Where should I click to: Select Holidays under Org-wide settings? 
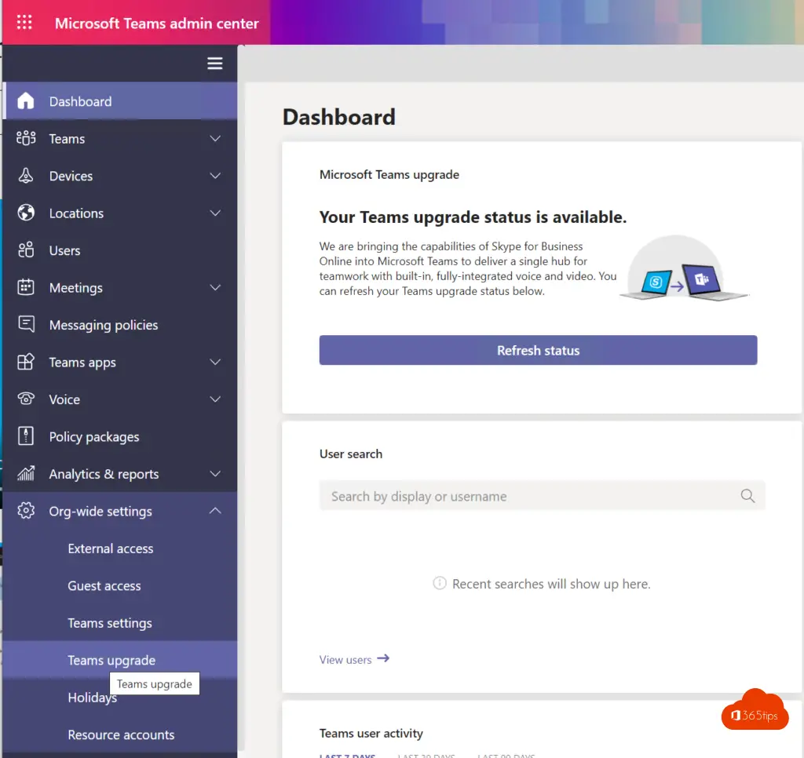[120, 698]
